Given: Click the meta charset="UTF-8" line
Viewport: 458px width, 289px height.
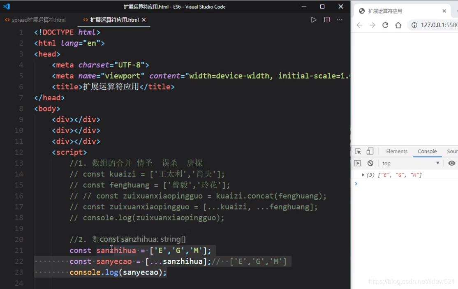Looking at the screenshot, I should (x=100, y=65).
